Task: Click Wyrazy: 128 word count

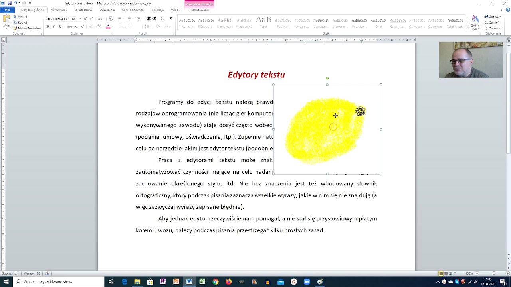Action: pos(32,273)
